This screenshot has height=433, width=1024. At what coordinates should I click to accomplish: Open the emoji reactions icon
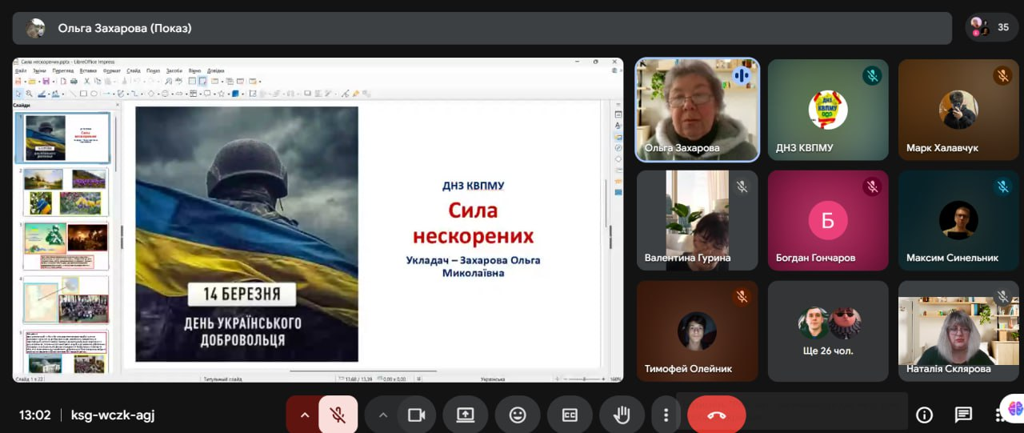(518, 415)
